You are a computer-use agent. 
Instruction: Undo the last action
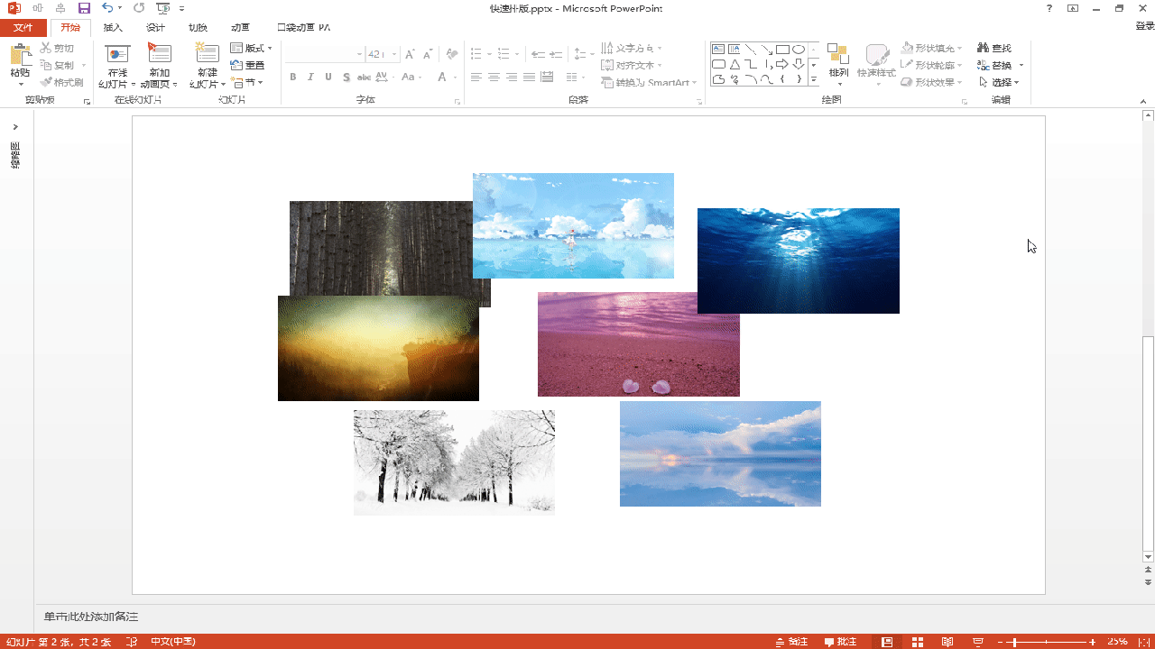click(107, 8)
